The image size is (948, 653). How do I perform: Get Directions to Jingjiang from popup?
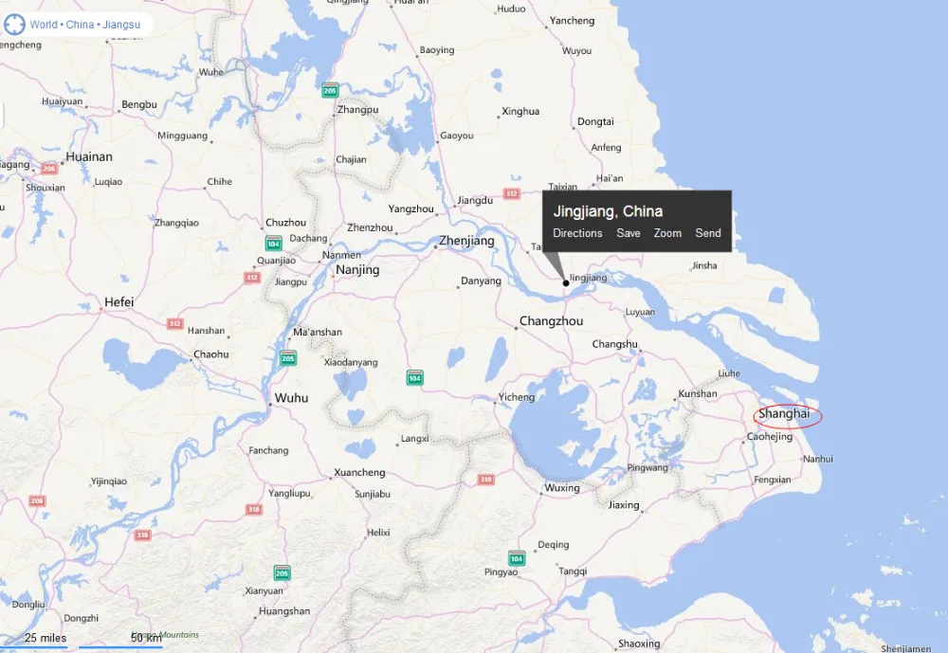click(577, 233)
